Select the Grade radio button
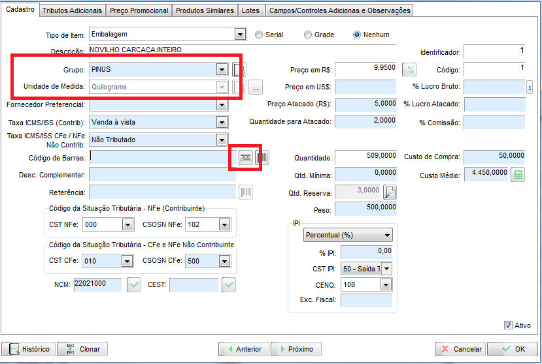 tap(306, 35)
